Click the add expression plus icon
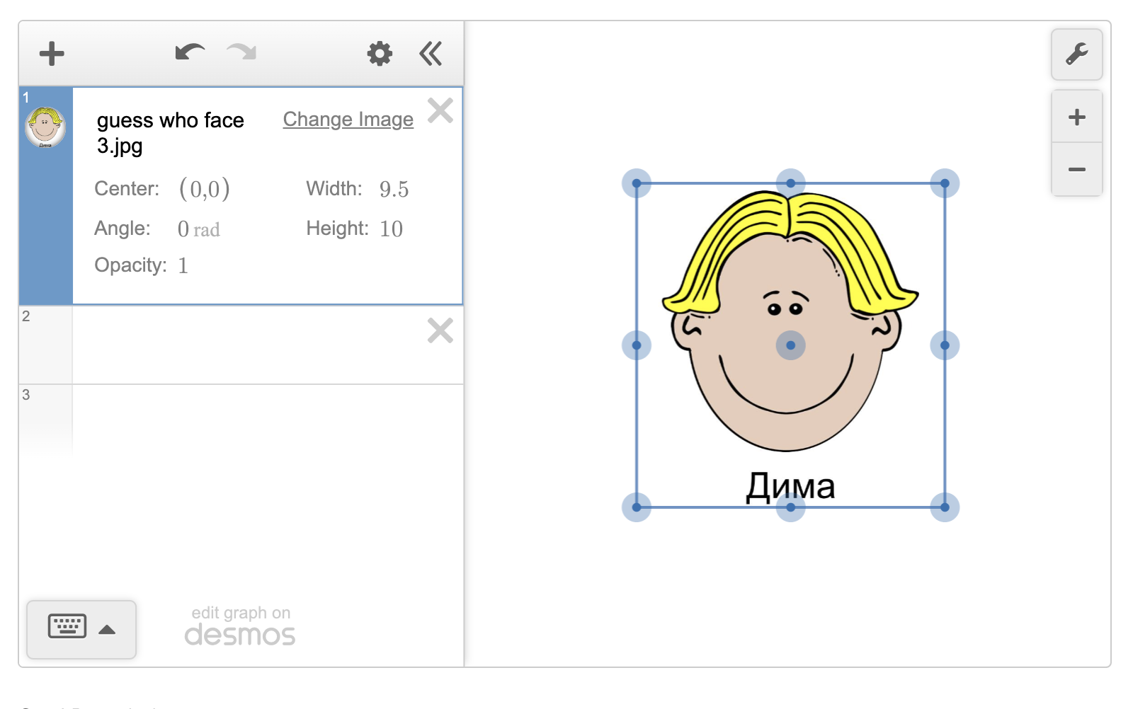Viewport: 1133px width, 709px height. pyautogui.click(x=51, y=53)
